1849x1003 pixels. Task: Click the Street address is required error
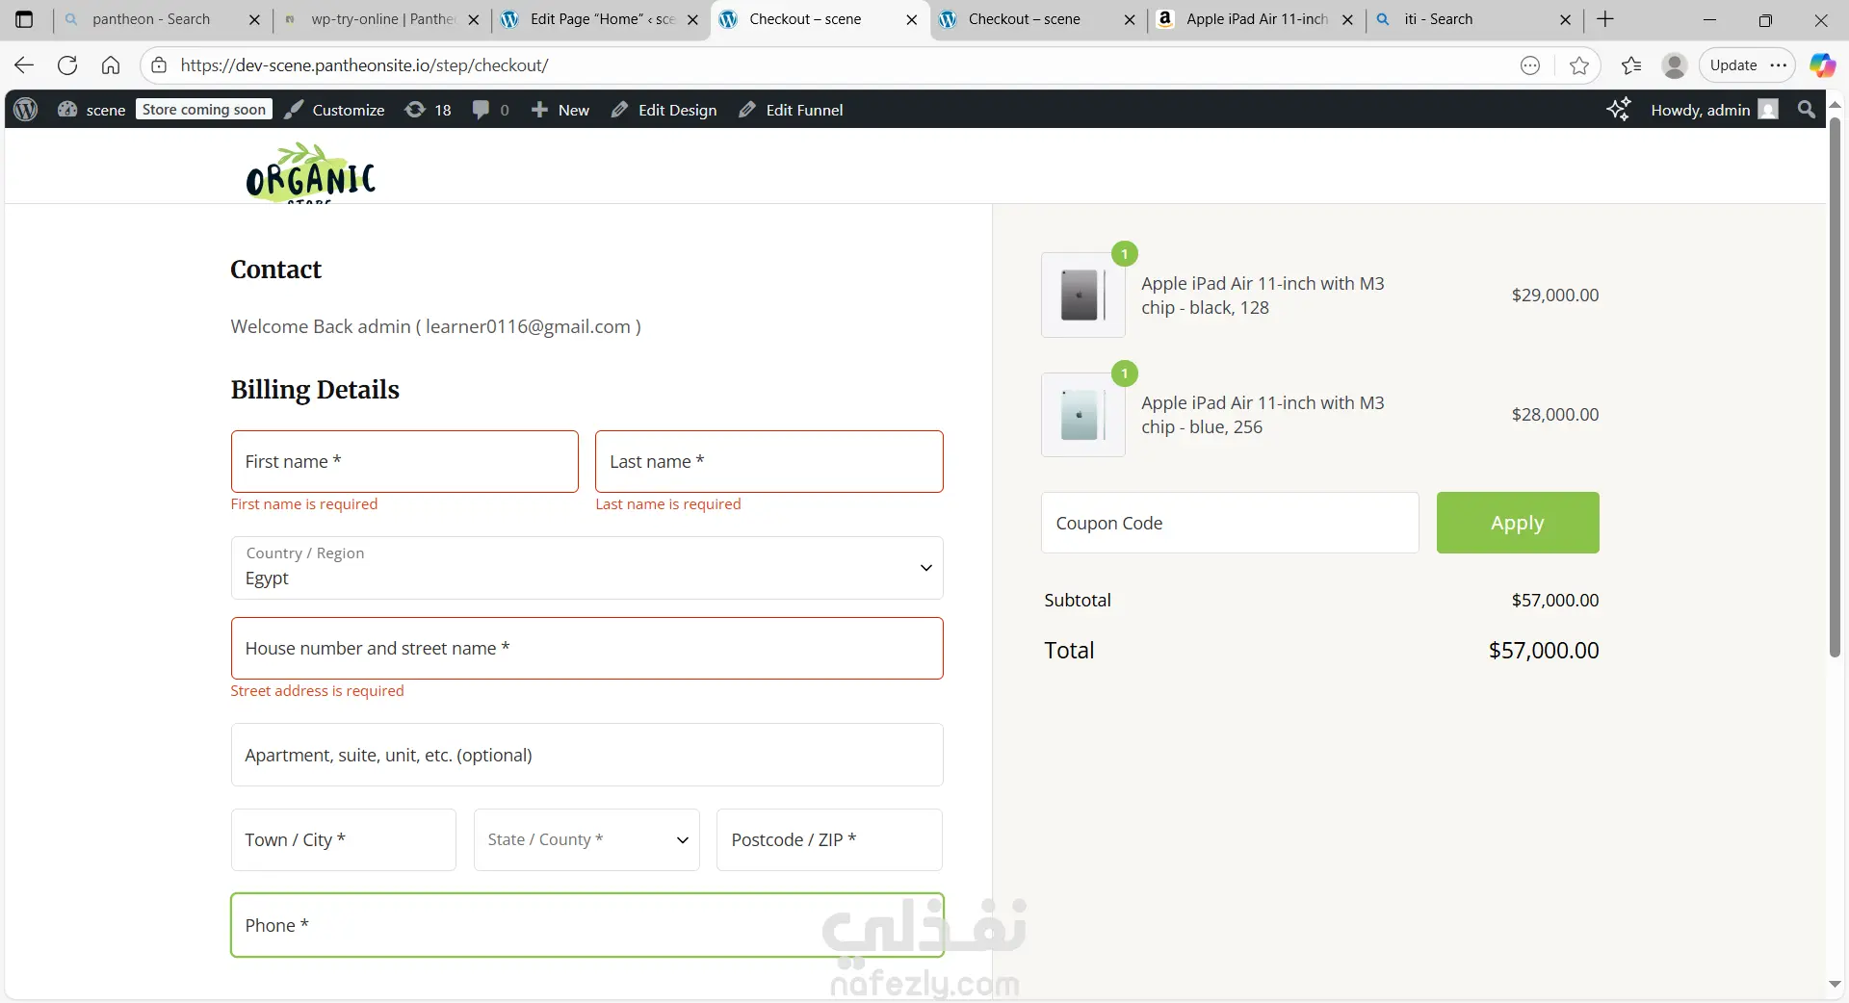point(317,691)
